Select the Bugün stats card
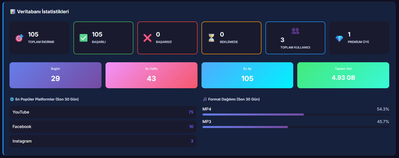Image resolution: width=399 pixels, height=158 pixels. pos(55,75)
